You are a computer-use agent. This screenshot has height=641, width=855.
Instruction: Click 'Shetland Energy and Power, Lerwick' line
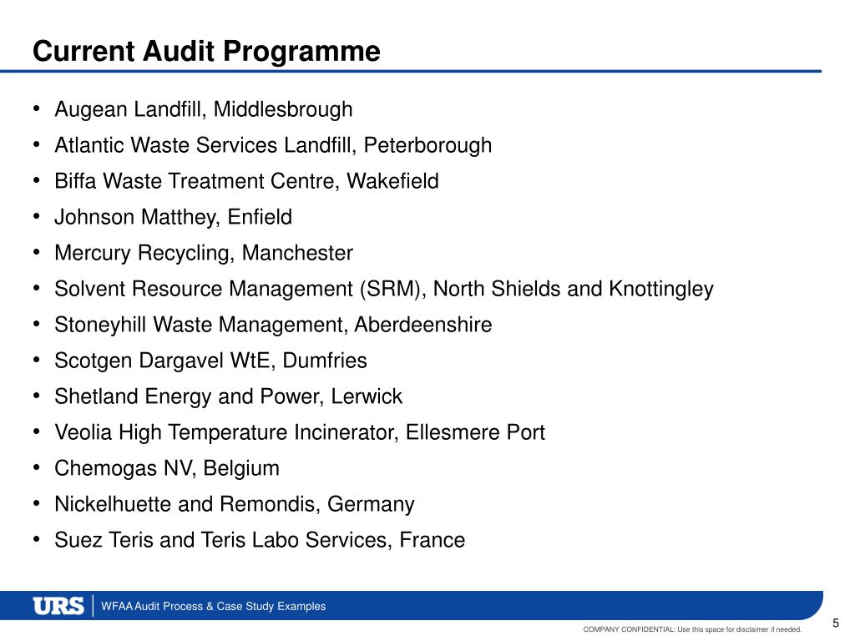click(x=229, y=396)
